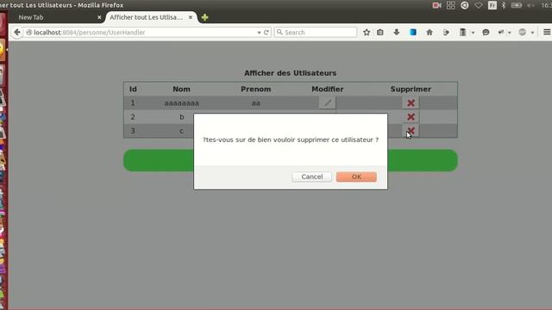552x310 pixels.
Task: Delete user 2 with the red X
Action: click(x=411, y=117)
